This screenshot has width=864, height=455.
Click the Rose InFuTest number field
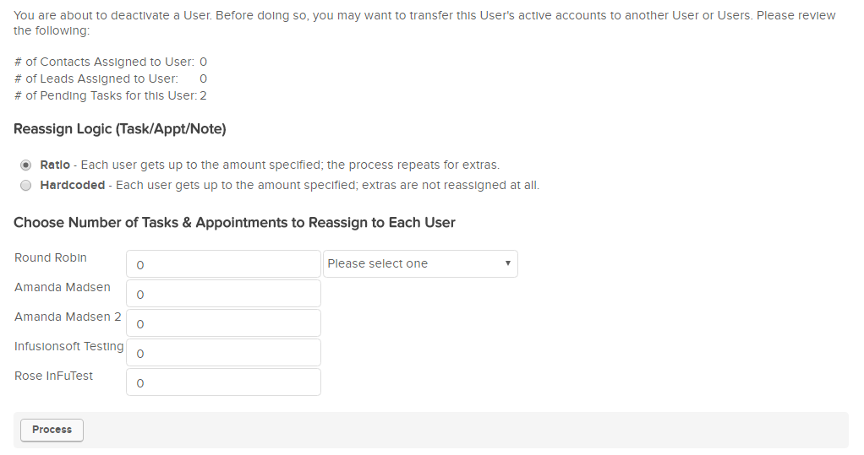(223, 382)
